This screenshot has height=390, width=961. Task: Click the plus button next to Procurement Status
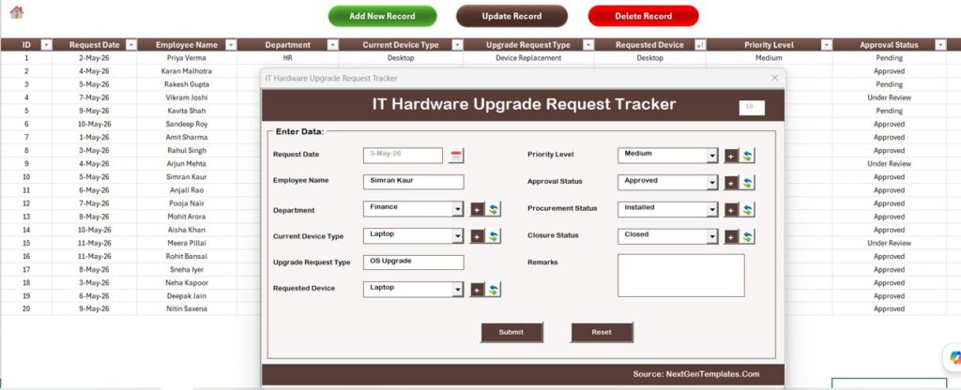[x=731, y=210]
